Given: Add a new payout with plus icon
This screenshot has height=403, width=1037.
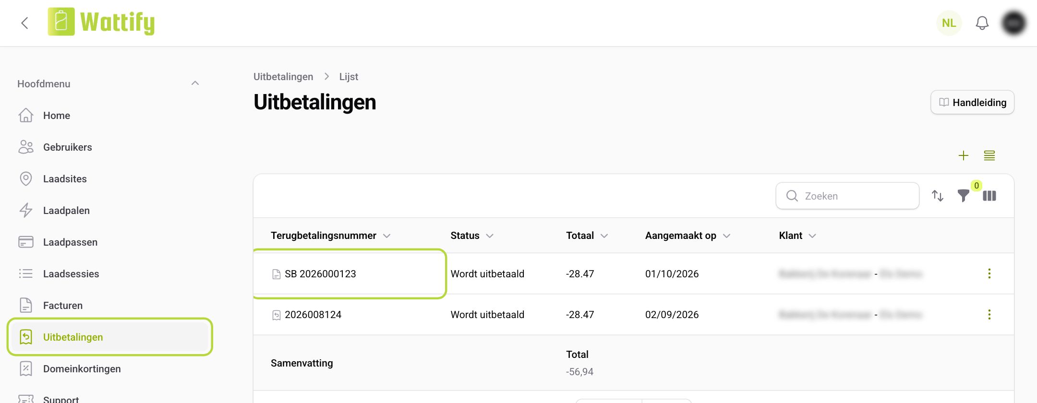Looking at the screenshot, I should 963,155.
